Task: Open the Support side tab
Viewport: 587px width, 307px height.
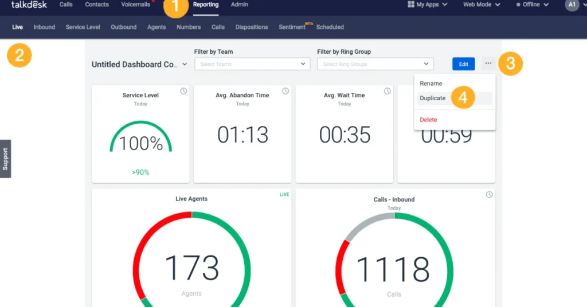Action: coord(5,159)
